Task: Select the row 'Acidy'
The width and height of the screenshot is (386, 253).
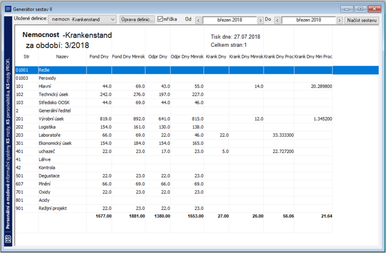Action: [174, 200]
